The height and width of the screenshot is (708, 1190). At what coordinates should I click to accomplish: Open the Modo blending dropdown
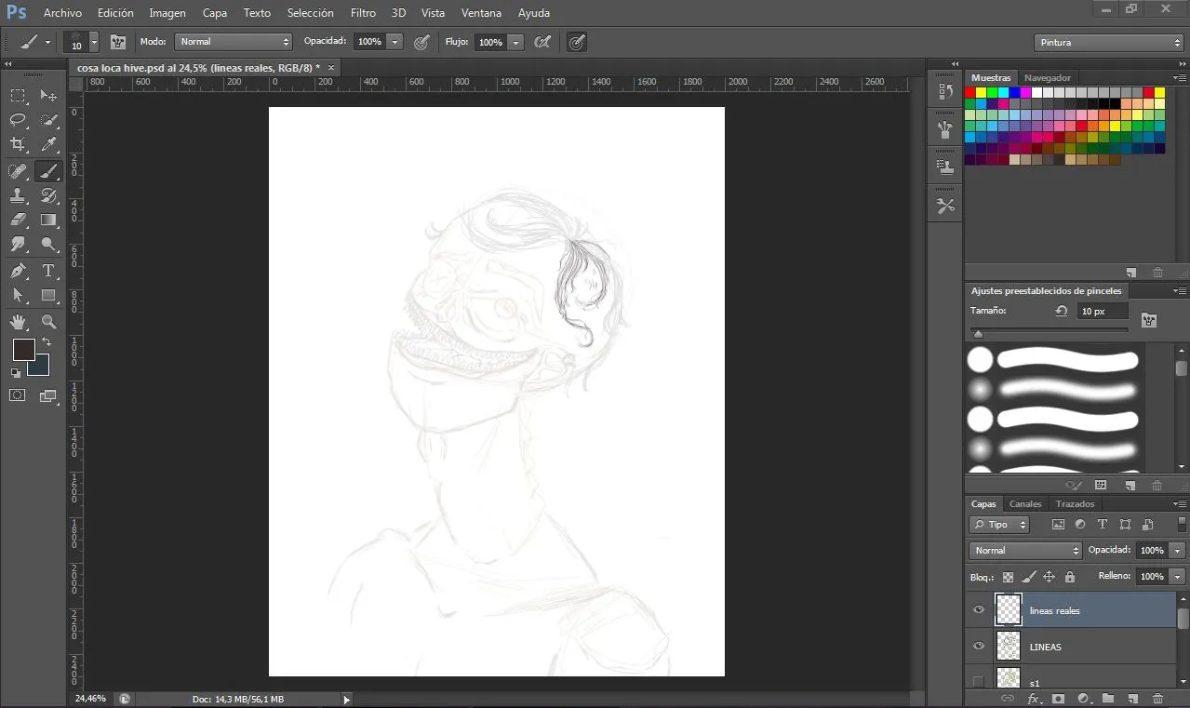(x=234, y=42)
